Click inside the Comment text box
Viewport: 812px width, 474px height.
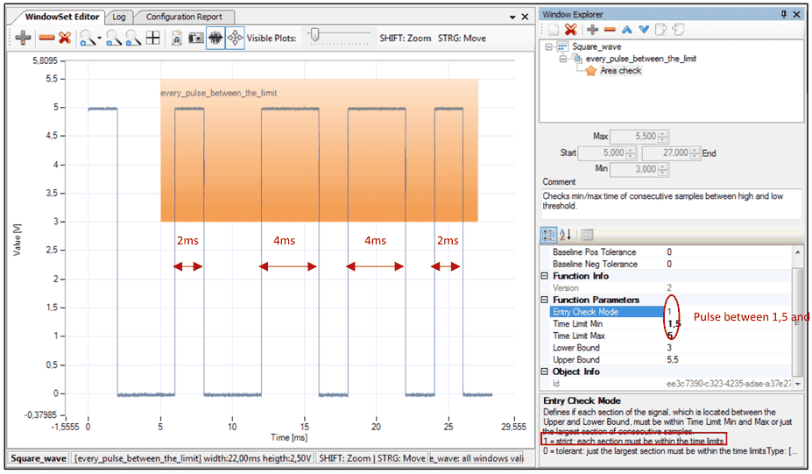(x=671, y=203)
